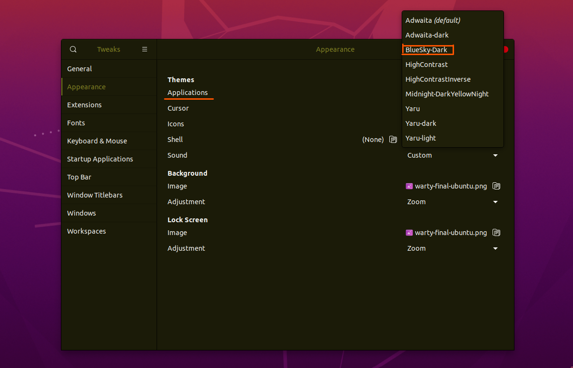Select Yaru-light theme
Screen dimensions: 573x368
pyautogui.click(x=453, y=138)
